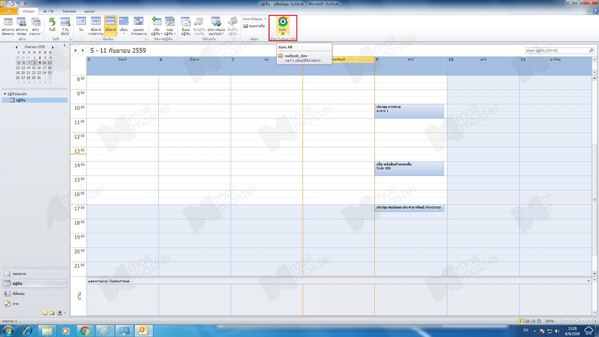Open Internet Explorer from the taskbar

click(28, 331)
